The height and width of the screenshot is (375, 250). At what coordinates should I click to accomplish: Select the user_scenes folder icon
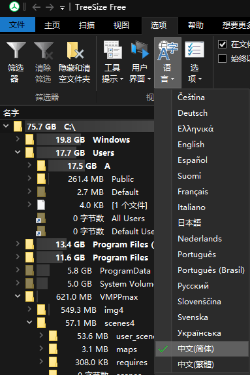[x=53, y=336]
